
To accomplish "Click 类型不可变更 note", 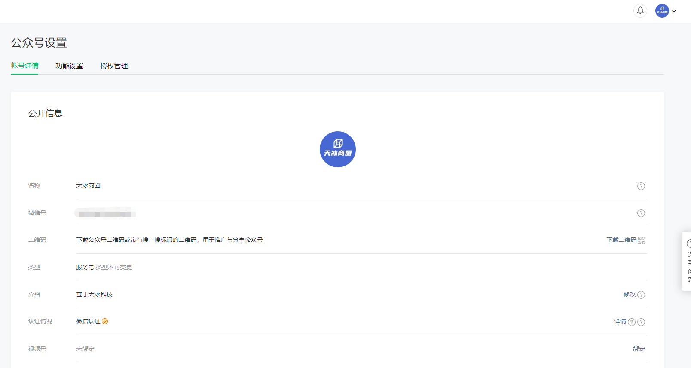I will point(114,267).
